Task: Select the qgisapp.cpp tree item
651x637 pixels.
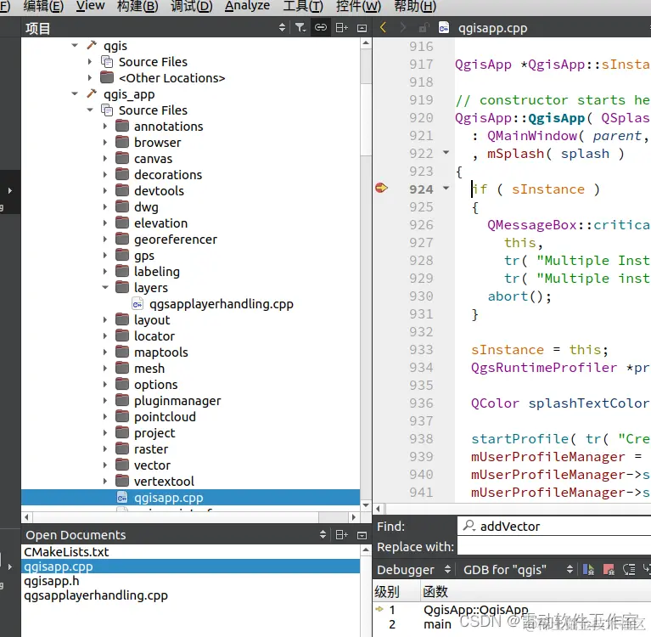Action: 191,498
